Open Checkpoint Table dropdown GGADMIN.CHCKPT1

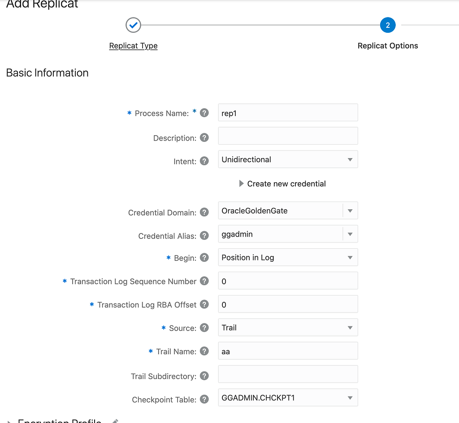coord(288,397)
